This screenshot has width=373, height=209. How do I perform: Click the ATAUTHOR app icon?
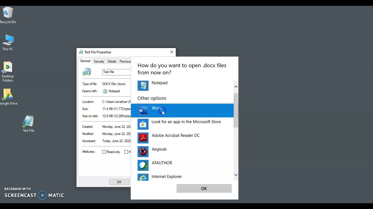[x=143, y=165]
